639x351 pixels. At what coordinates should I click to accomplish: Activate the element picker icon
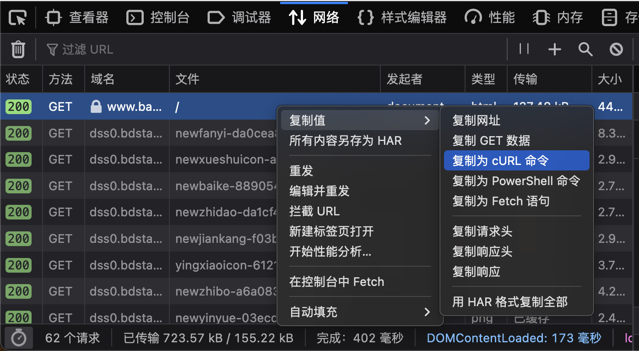(x=18, y=18)
